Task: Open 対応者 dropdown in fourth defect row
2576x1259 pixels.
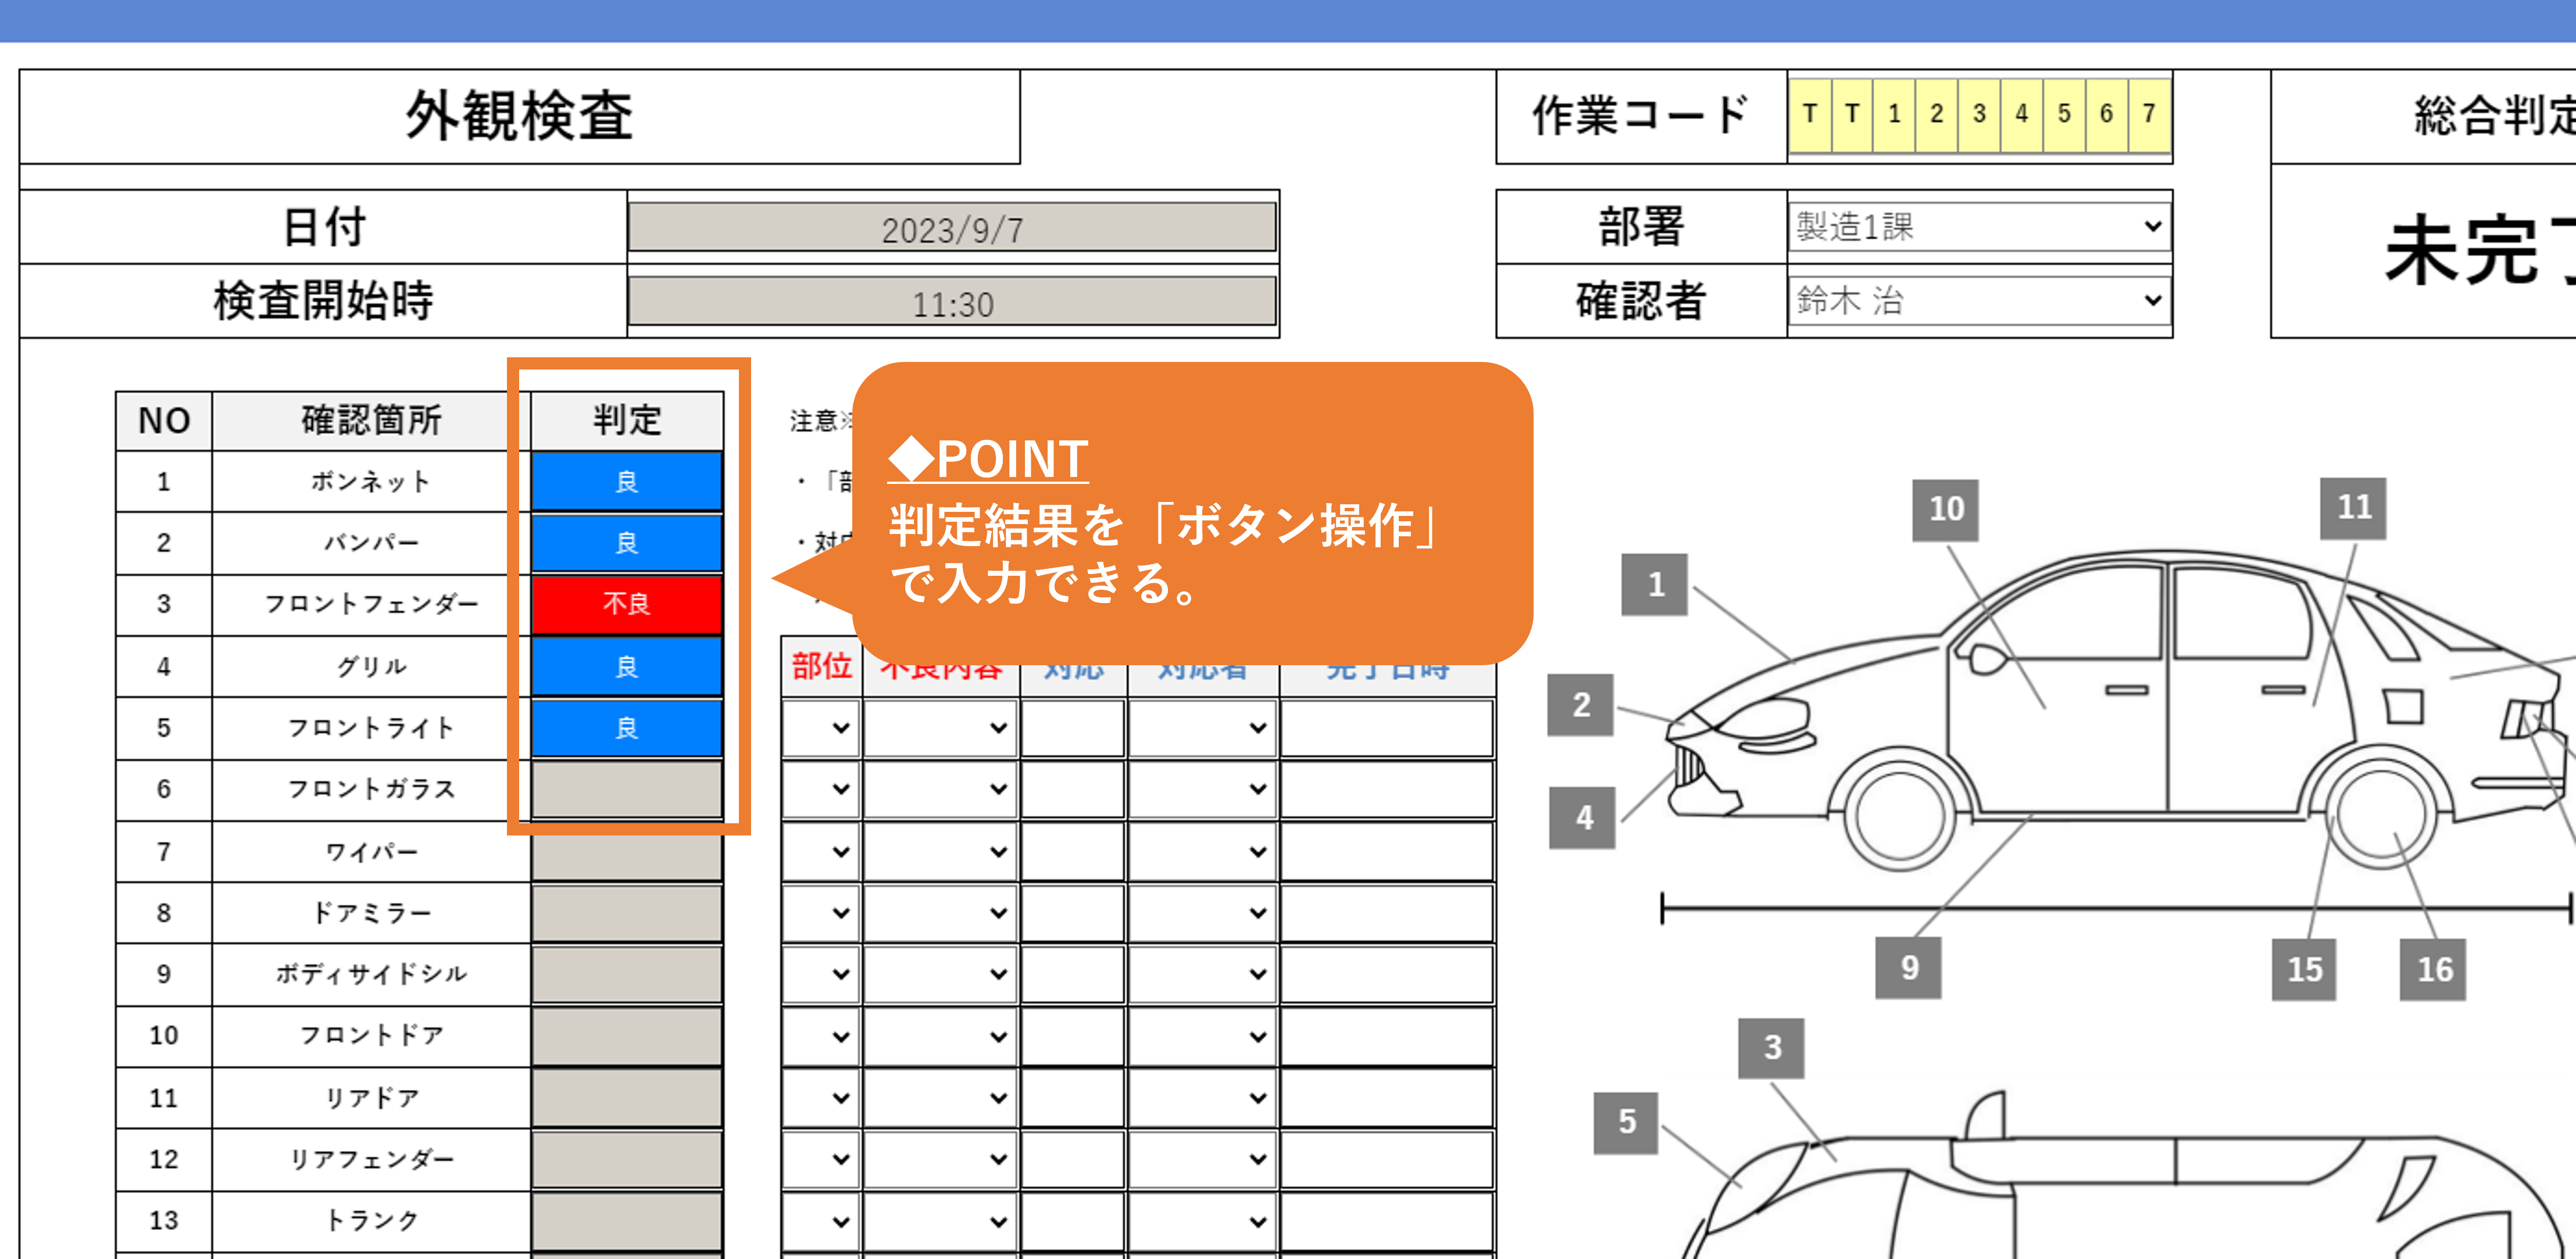Action: tap(1203, 912)
